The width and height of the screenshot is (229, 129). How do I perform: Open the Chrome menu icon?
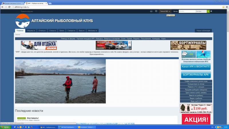[227, 7]
